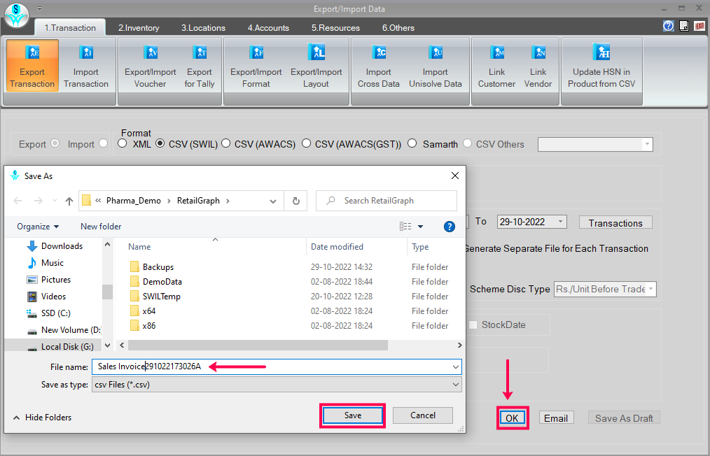Click Cancel in the Save As dialog
Image resolution: width=710 pixels, height=456 pixels.
(422, 415)
